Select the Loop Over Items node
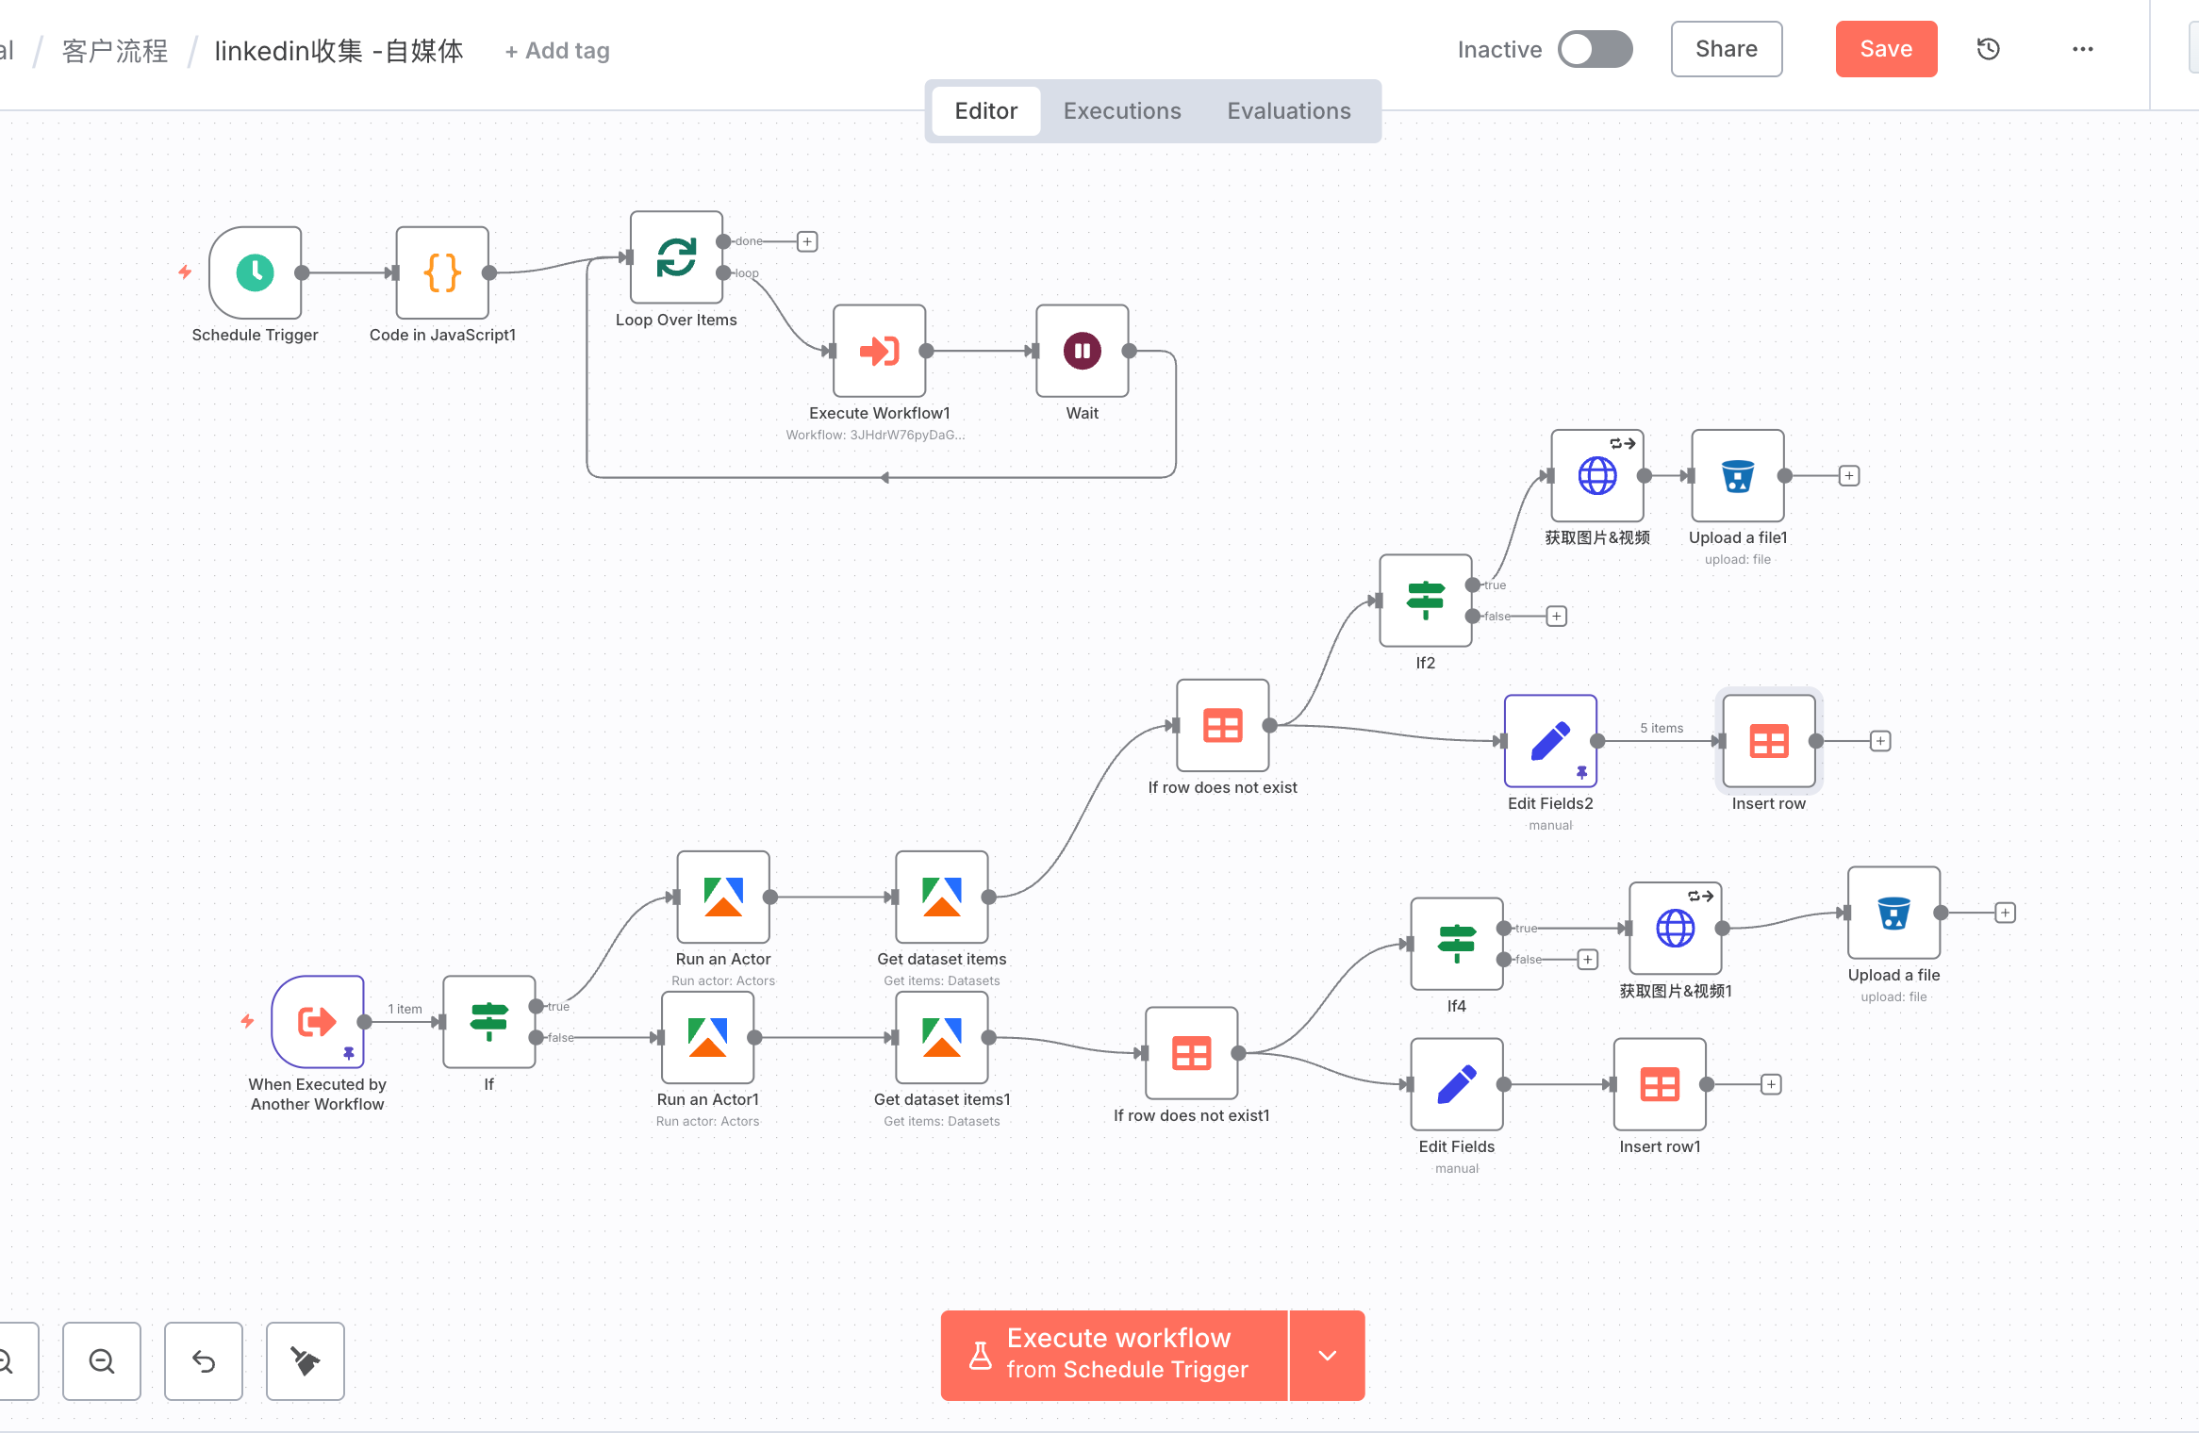 point(676,257)
